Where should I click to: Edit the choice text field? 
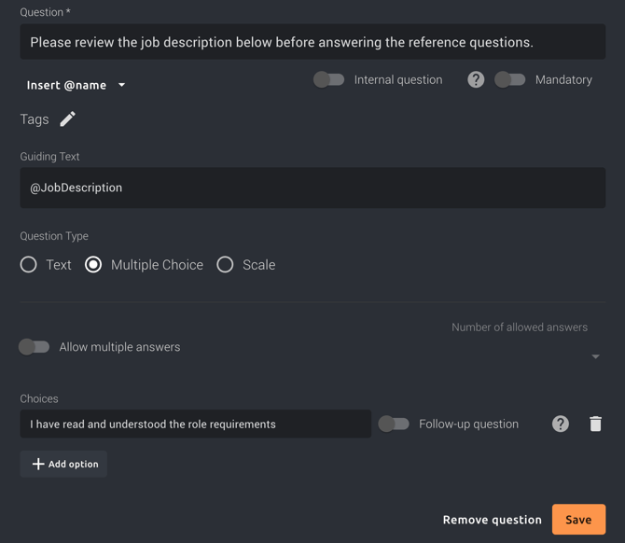[196, 424]
